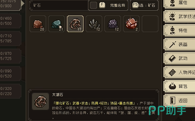Select the sparkling red ore with count 2
Image resolution: width=195 pixels, height=121 pixels.
(131, 24)
